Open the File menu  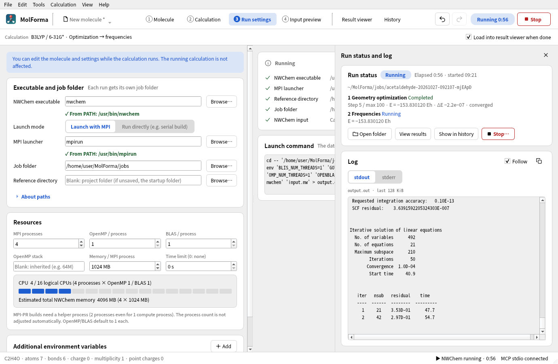tap(8, 4)
